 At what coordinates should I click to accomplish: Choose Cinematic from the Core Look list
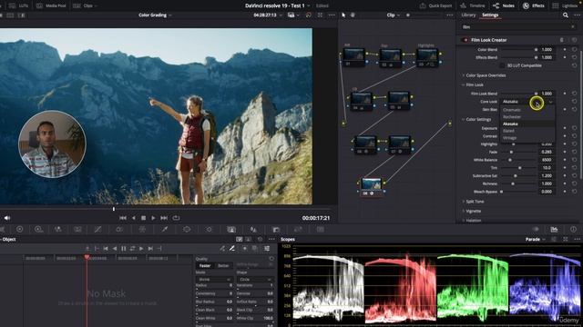pos(512,110)
